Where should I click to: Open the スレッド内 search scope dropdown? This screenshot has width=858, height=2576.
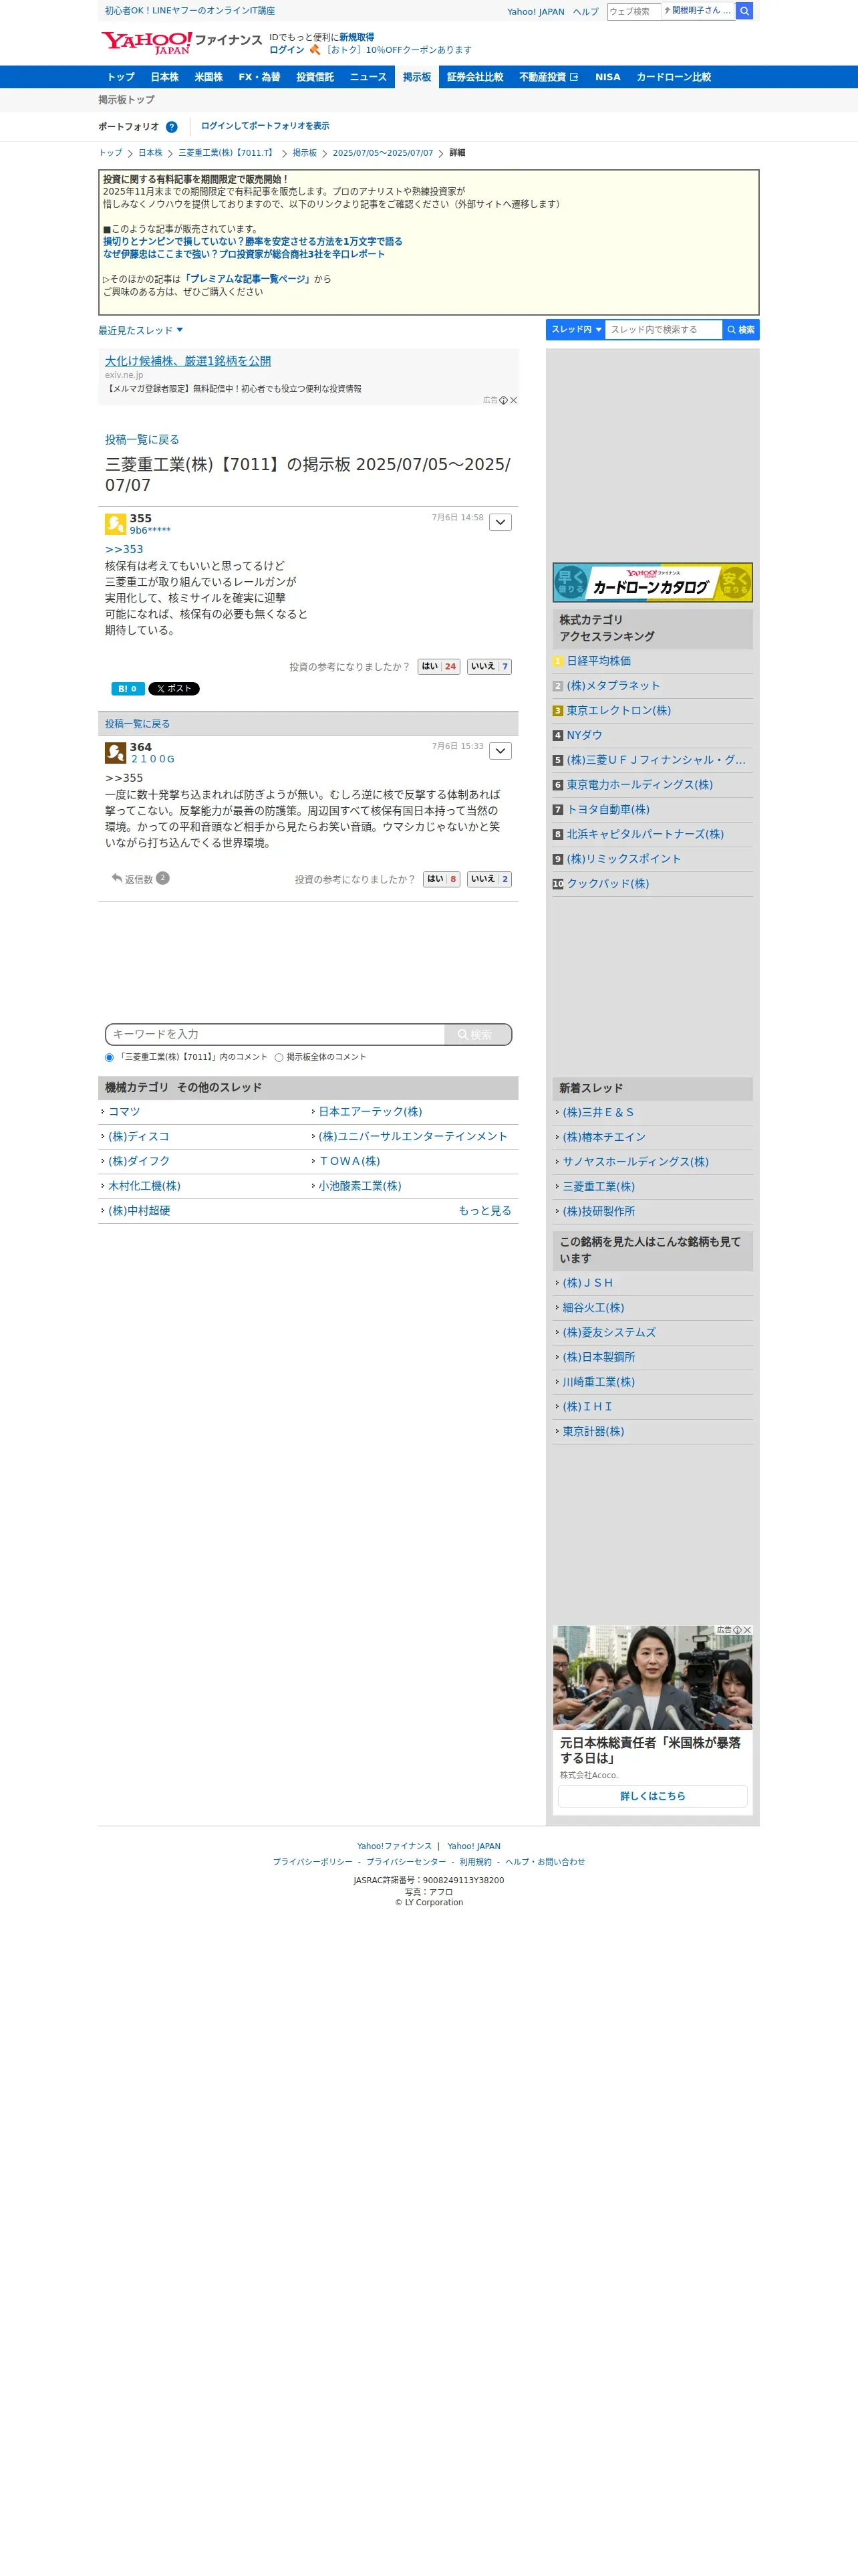tap(575, 329)
